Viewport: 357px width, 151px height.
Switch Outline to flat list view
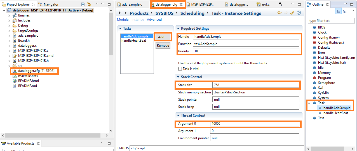click(x=339, y=11)
